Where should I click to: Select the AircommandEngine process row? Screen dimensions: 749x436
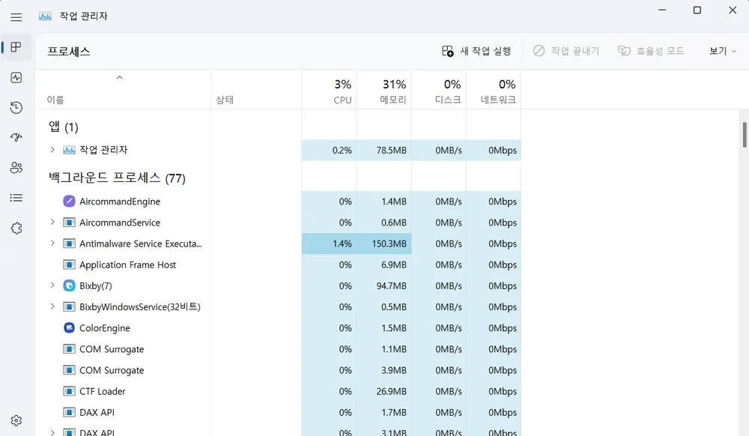pyautogui.click(x=278, y=202)
